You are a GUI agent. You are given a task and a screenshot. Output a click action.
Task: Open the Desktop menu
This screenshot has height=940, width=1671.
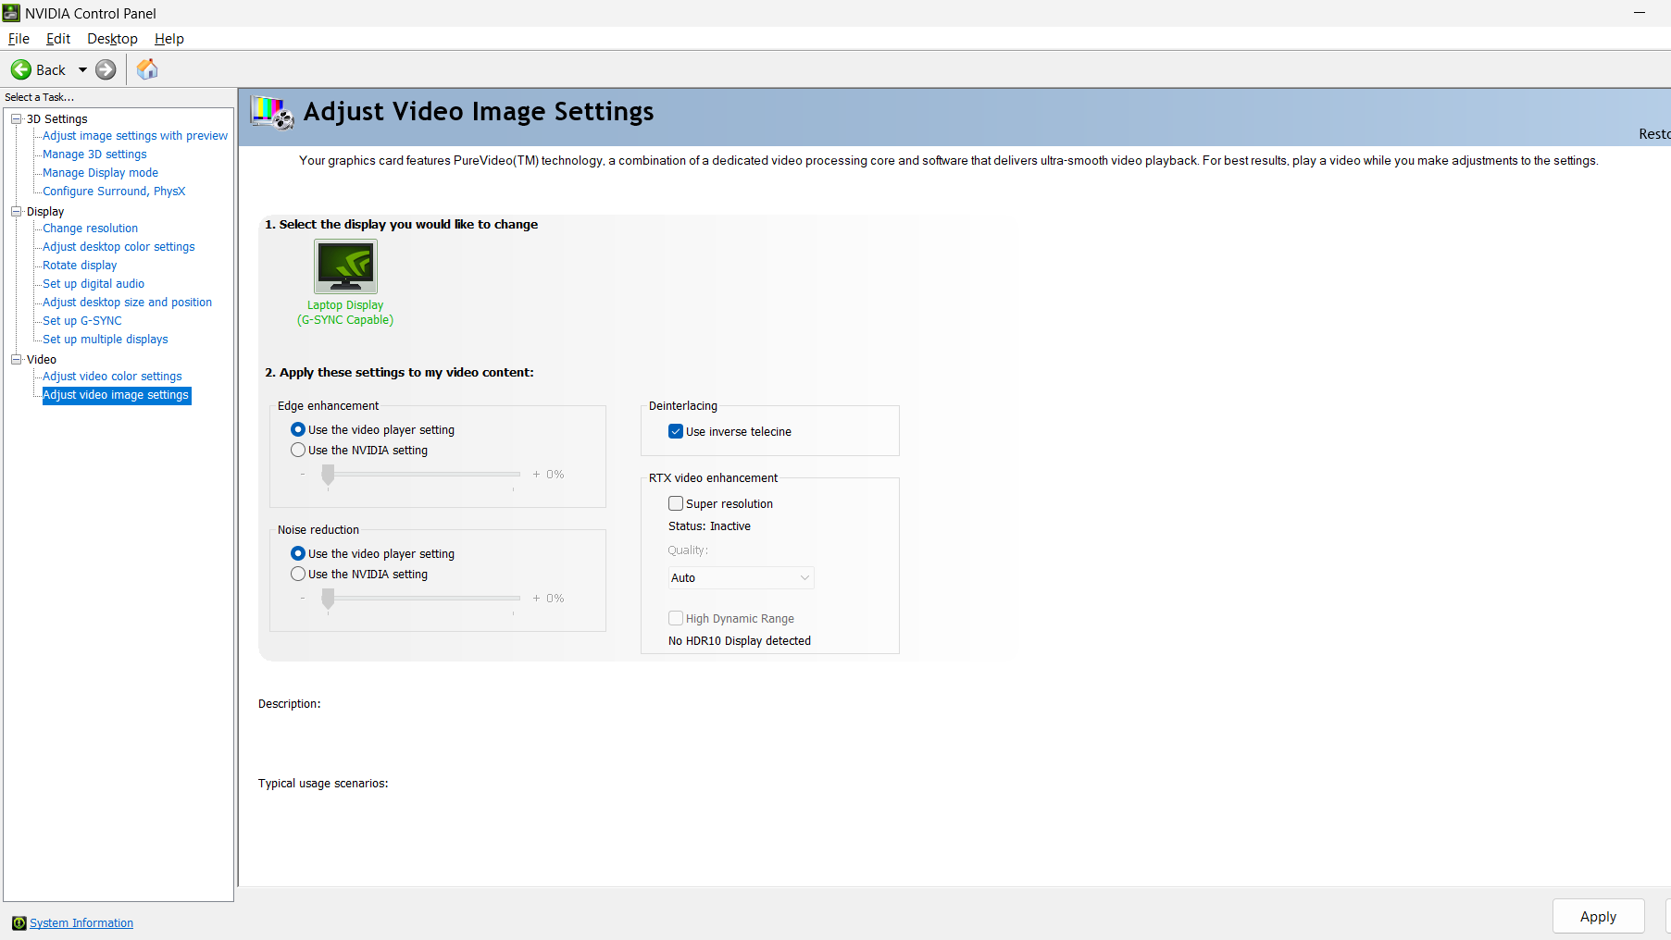[112, 39]
